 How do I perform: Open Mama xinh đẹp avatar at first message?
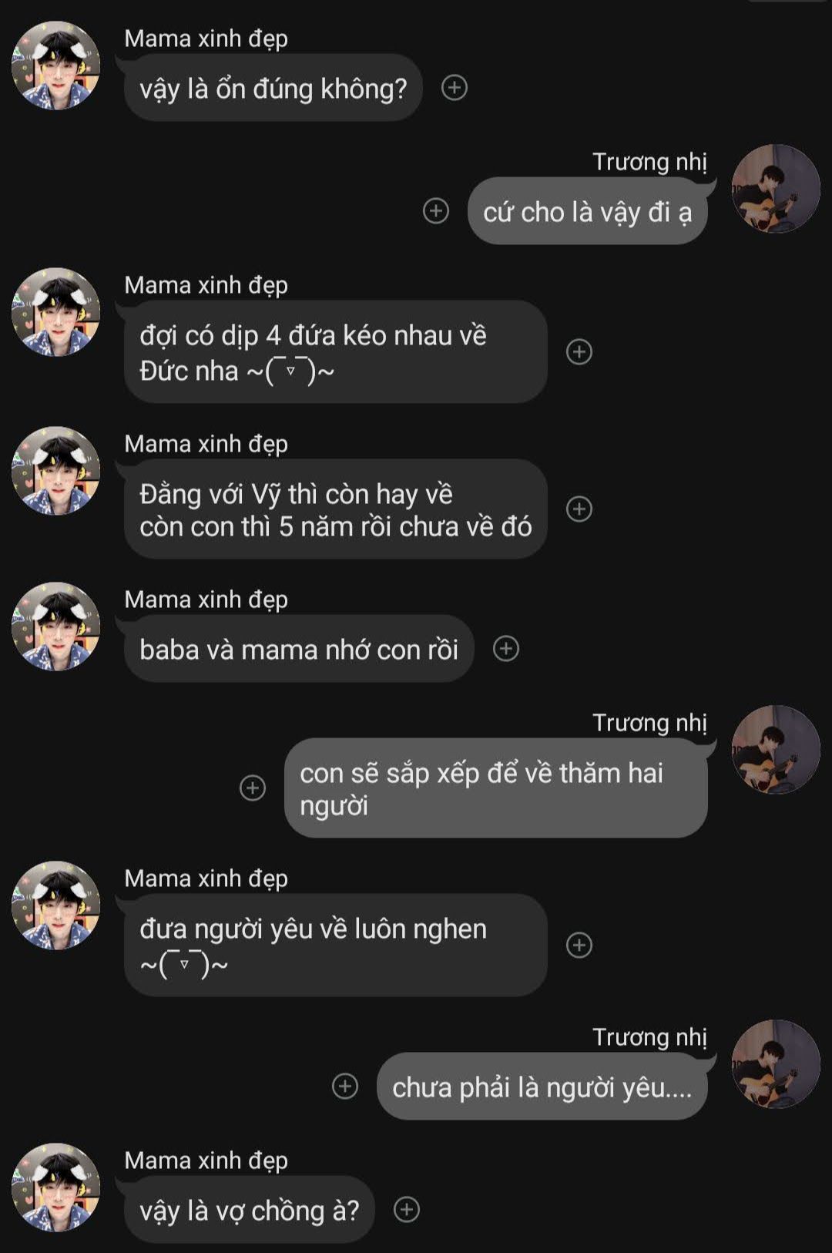56,66
